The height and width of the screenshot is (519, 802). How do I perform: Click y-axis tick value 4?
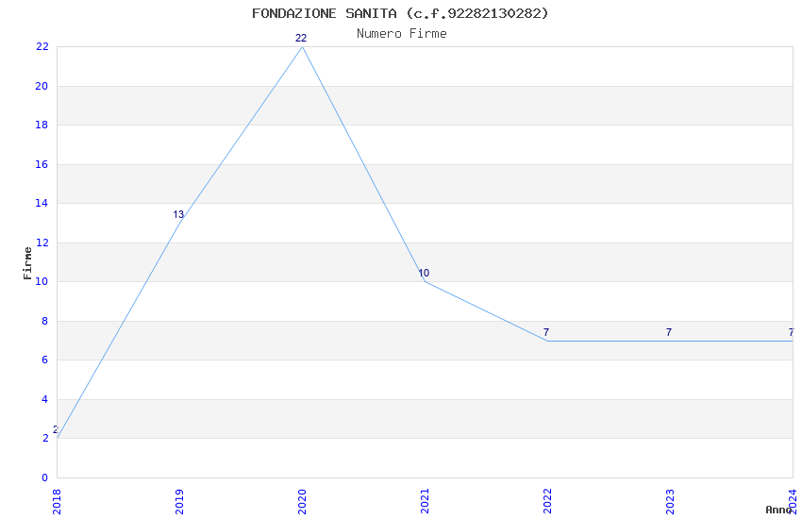click(45, 399)
